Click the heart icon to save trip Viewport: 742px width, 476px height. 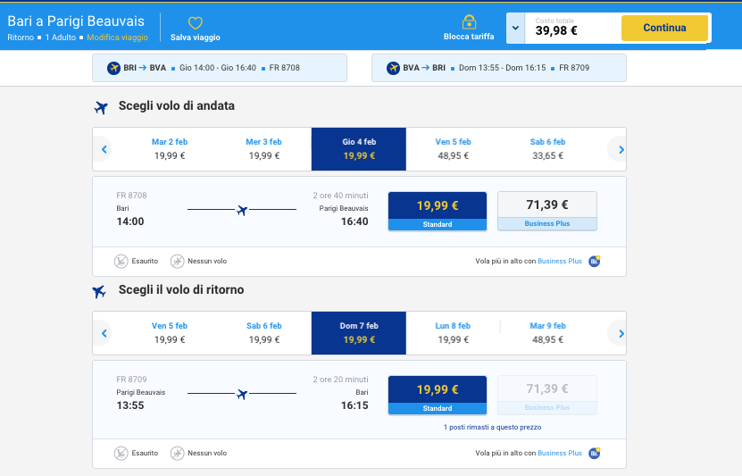(x=195, y=23)
